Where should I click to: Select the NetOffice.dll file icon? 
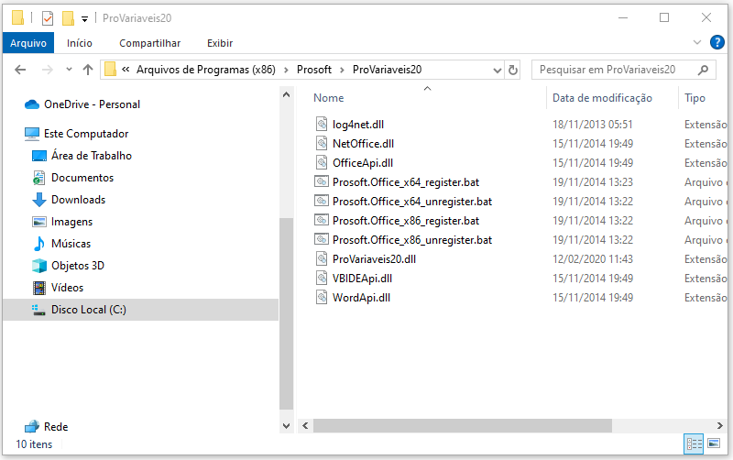[x=322, y=143]
